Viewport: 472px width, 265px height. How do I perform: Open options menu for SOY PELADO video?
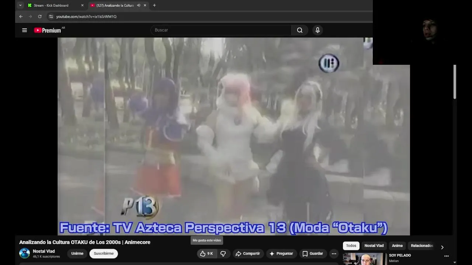(446, 256)
